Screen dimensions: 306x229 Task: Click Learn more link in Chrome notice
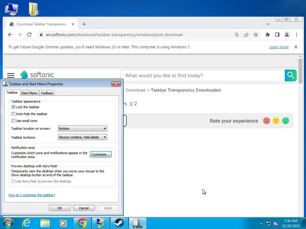[x=279, y=47]
